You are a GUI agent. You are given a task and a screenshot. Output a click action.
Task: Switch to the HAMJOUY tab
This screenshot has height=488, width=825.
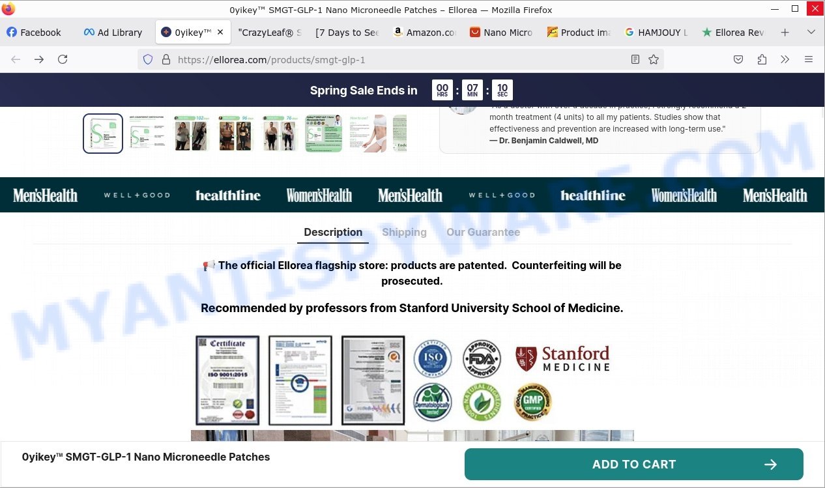tap(656, 32)
